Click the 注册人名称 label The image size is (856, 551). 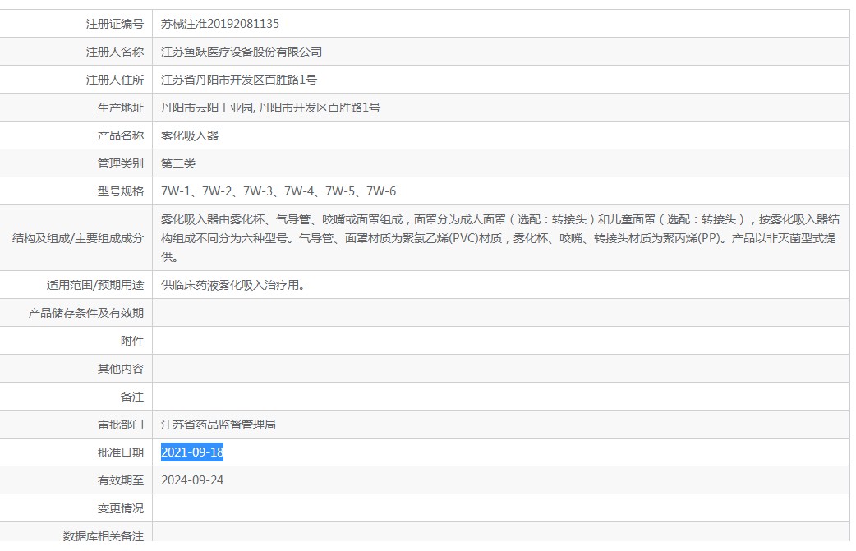(x=115, y=52)
